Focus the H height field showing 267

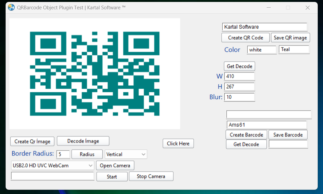tap(239, 87)
